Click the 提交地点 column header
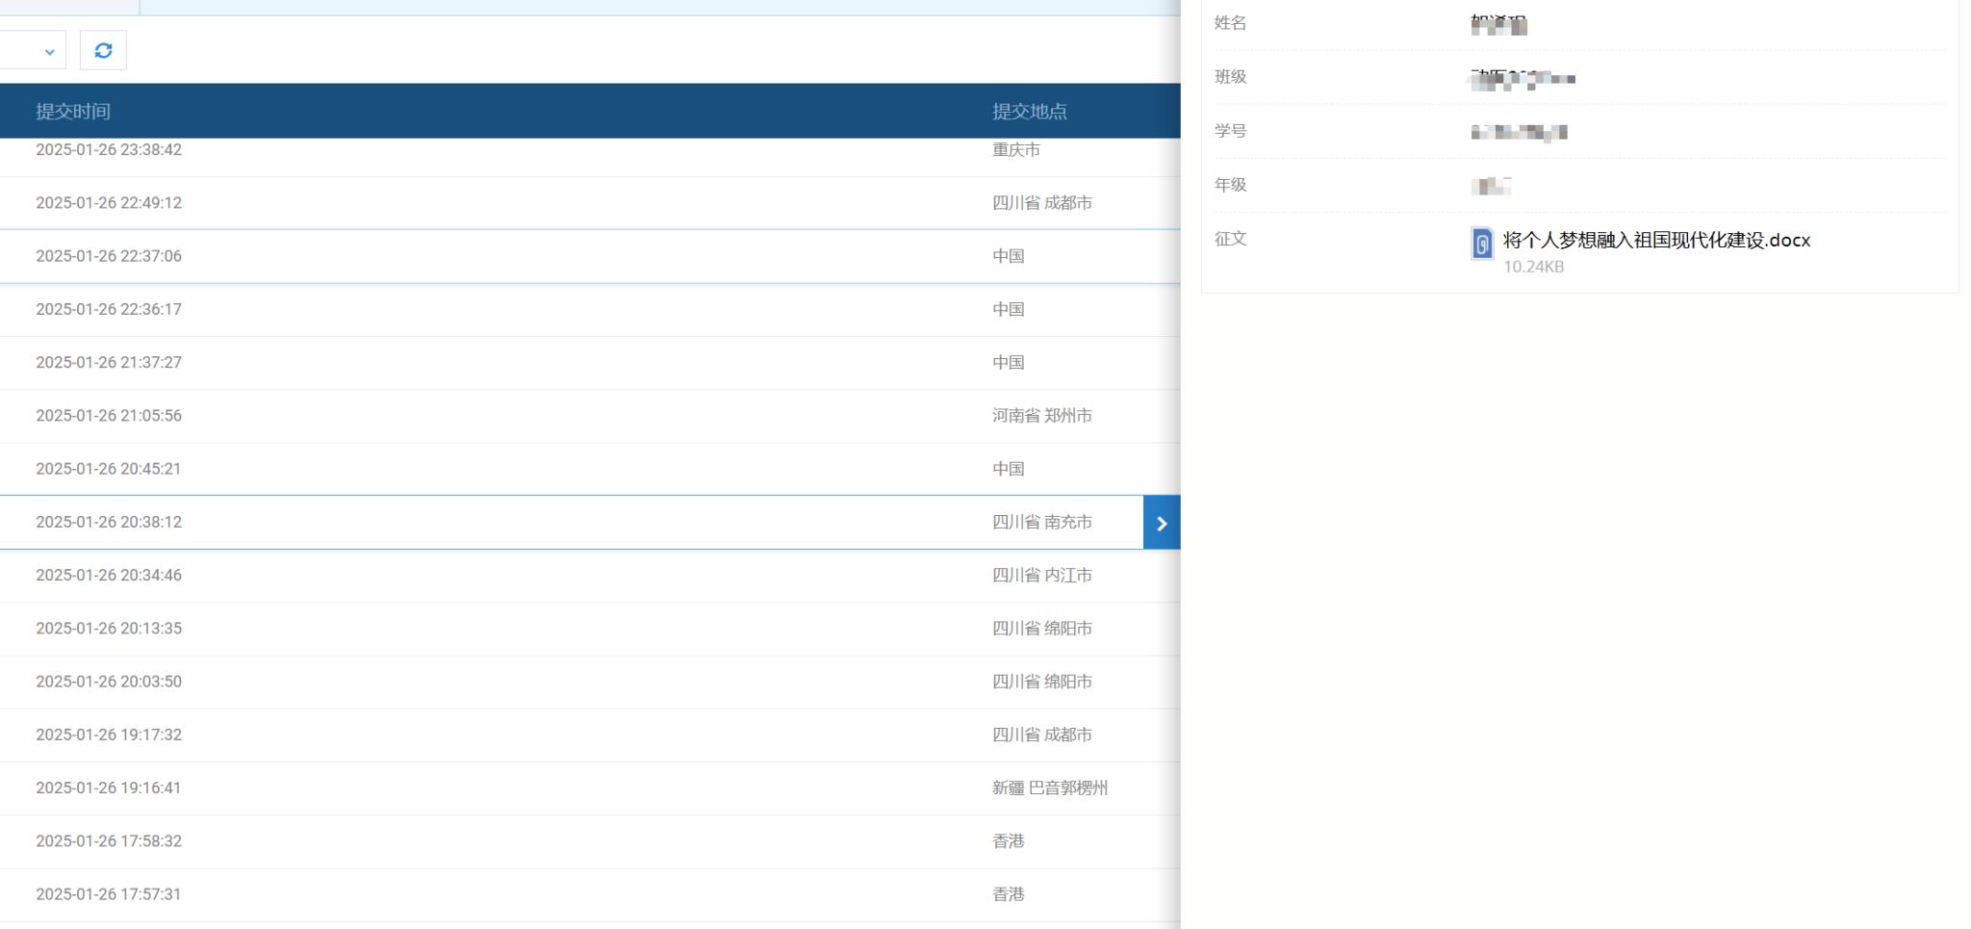This screenshot has height=929, width=1971. point(1029,112)
